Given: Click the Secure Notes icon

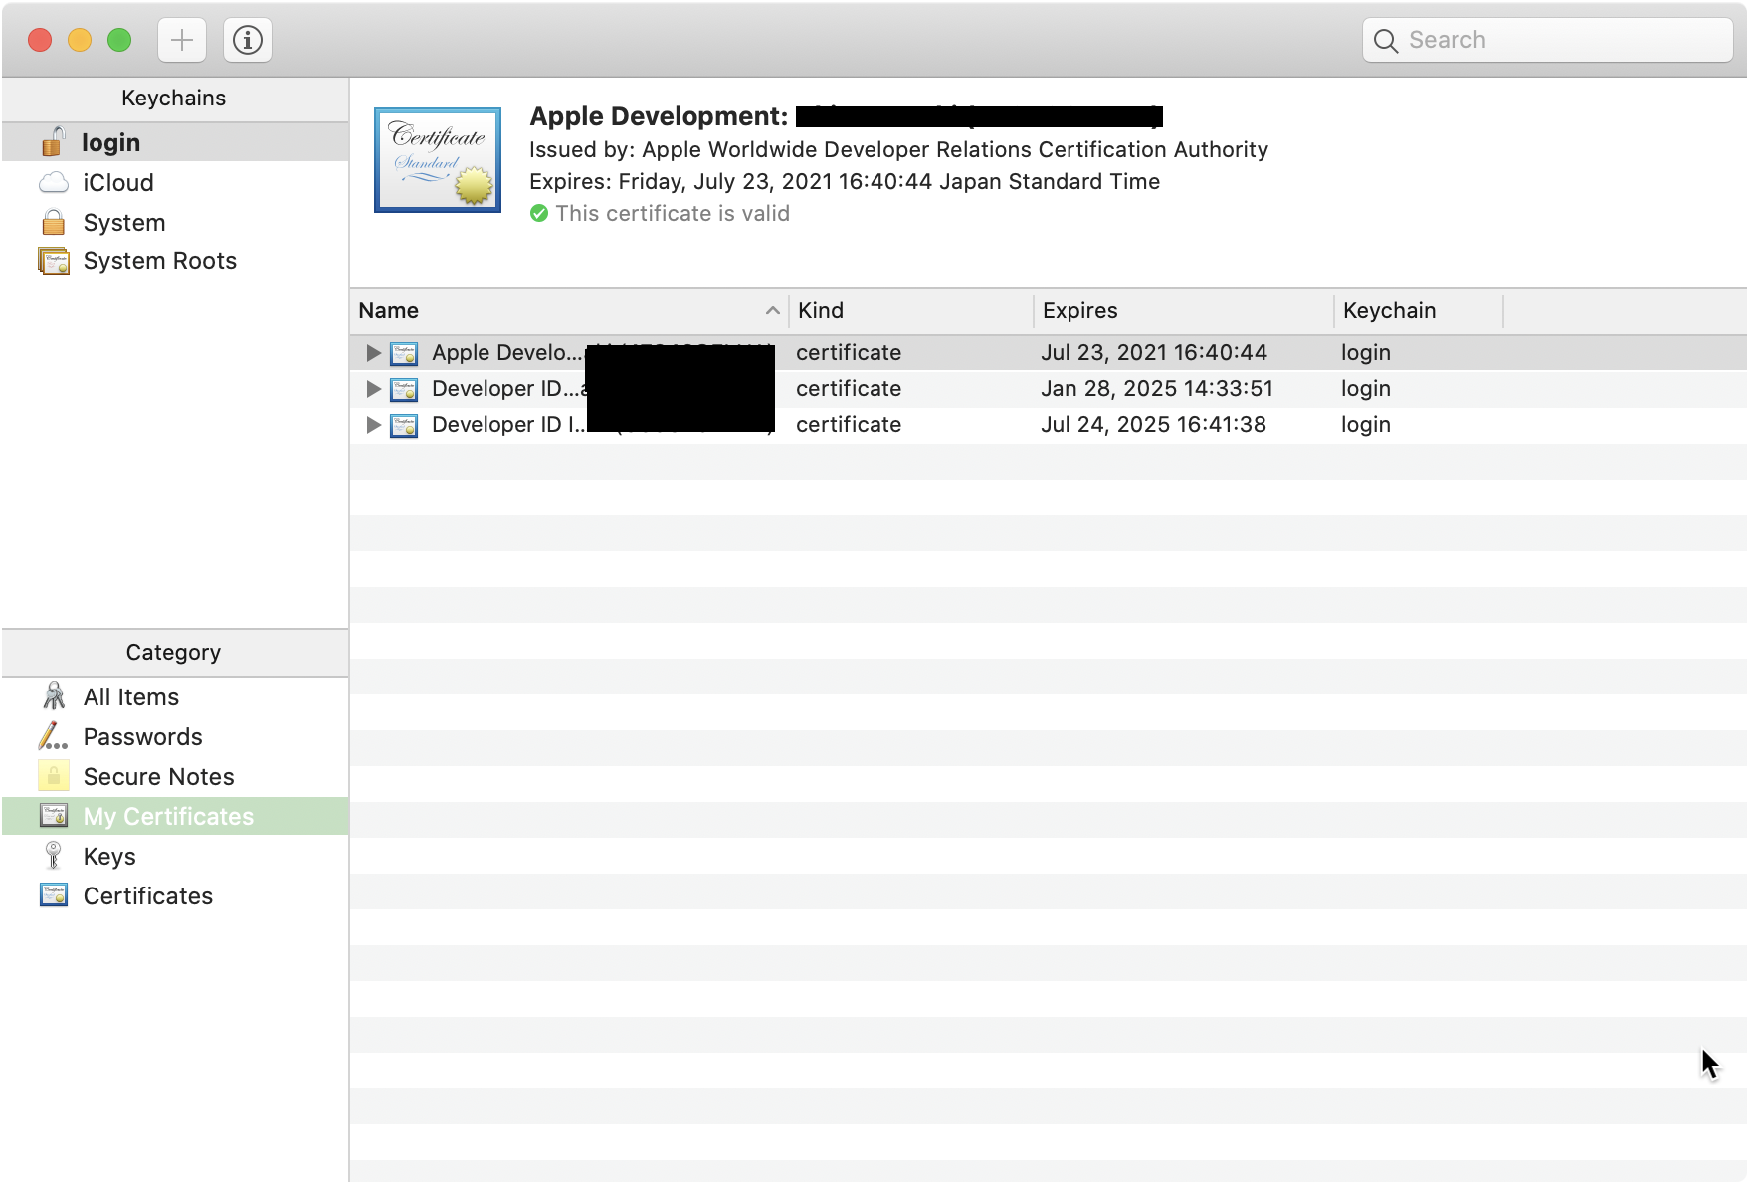Looking at the screenshot, I should coord(54,776).
